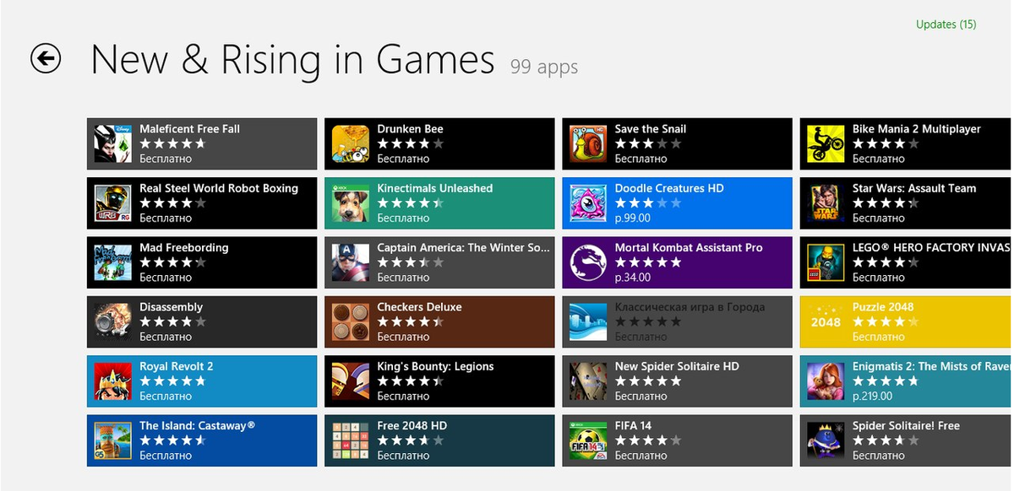This screenshot has width=1014, height=491.
Task: Click the Enigmatis 2 app icon
Action: (x=826, y=380)
